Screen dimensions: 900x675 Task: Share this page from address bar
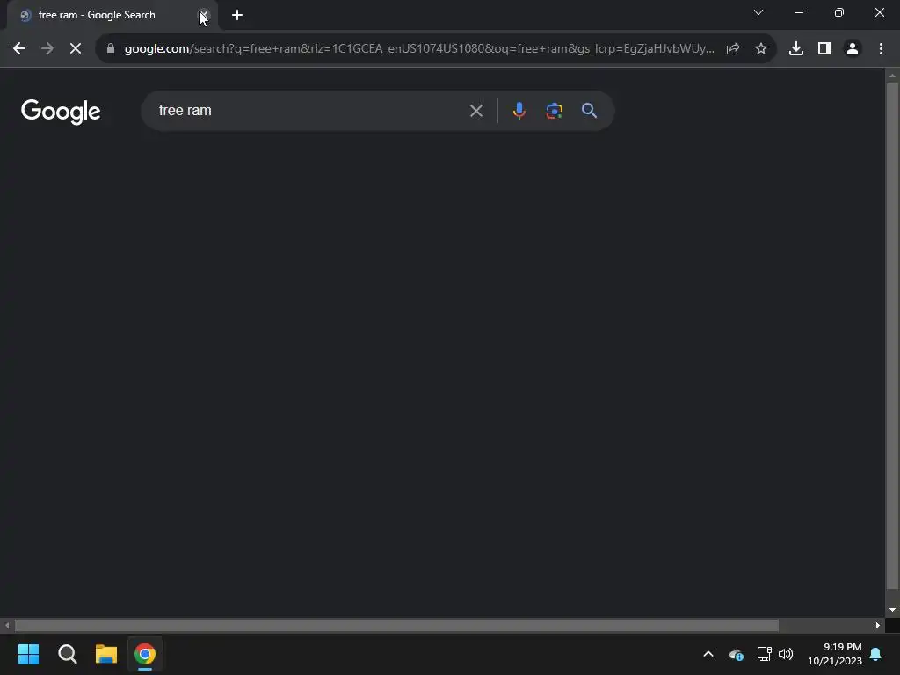click(x=733, y=49)
